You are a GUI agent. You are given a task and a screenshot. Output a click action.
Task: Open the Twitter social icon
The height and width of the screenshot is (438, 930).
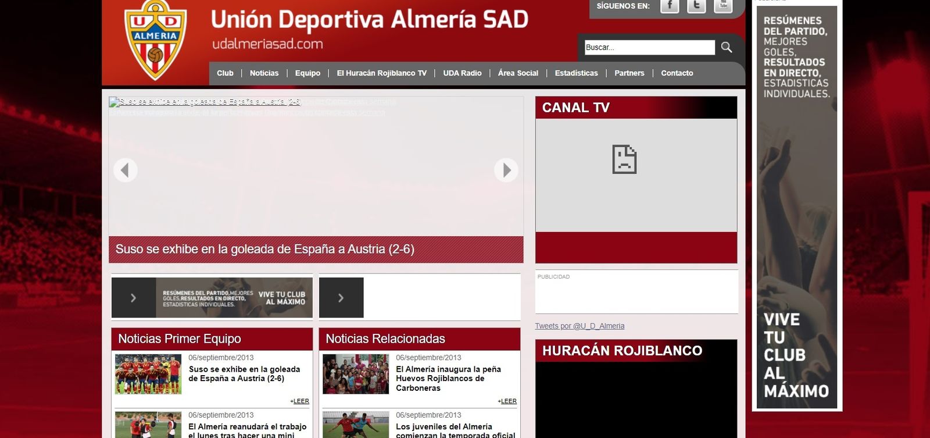[x=696, y=5]
